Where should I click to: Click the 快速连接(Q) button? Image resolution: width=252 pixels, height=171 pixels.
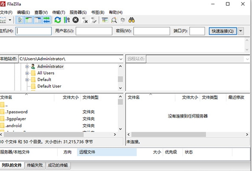pyautogui.click(x=222, y=31)
